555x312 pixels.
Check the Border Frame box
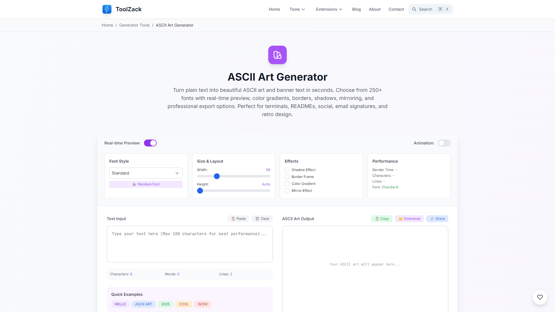pyautogui.click(x=287, y=177)
